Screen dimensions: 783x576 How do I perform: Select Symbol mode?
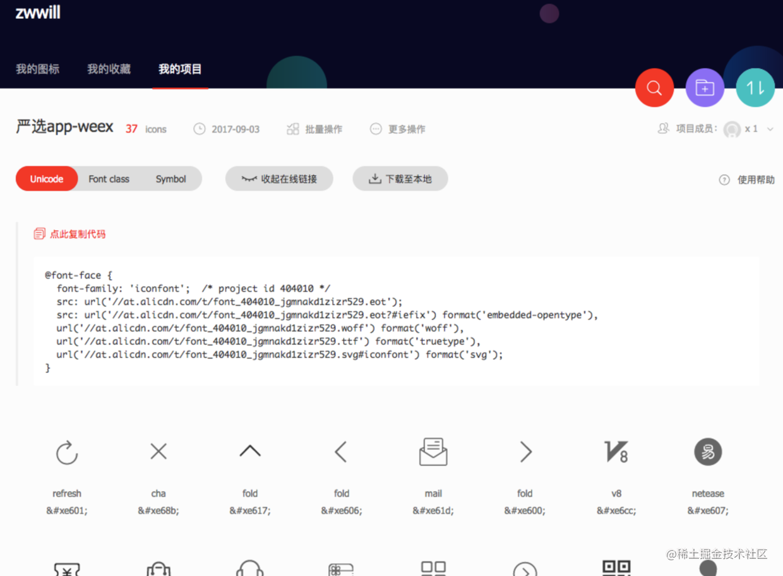coord(171,179)
